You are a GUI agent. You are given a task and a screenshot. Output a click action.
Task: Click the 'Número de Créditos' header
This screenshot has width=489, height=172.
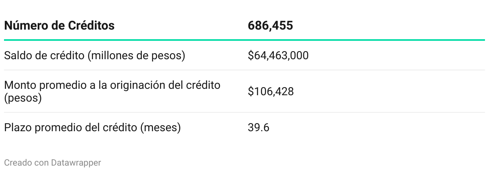coord(59,26)
